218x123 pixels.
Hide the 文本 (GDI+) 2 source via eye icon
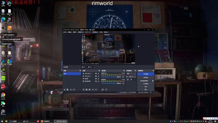(96, 74)
